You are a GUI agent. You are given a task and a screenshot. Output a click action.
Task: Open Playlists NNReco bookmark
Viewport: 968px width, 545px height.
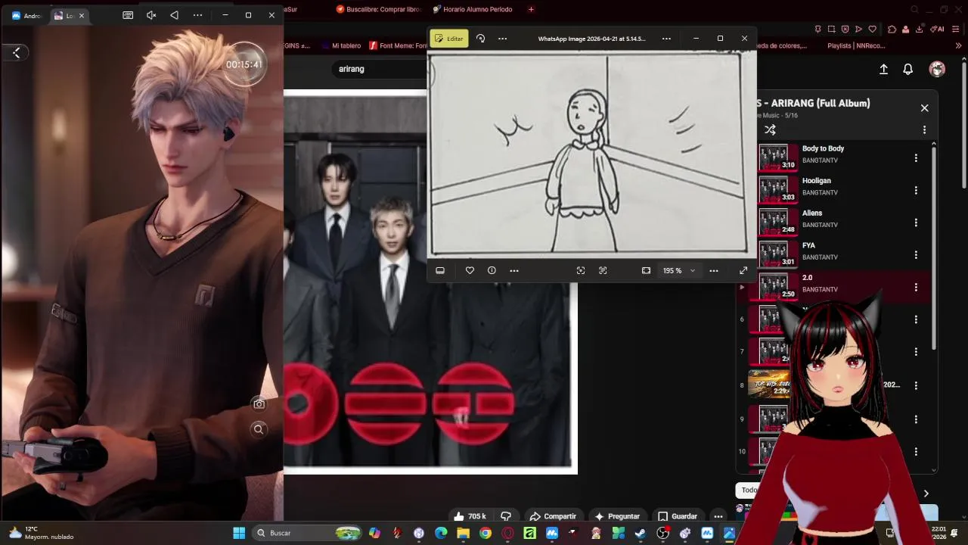[855, 45]
